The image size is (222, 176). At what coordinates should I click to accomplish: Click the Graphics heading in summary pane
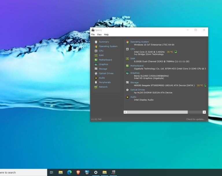(135, 73)
